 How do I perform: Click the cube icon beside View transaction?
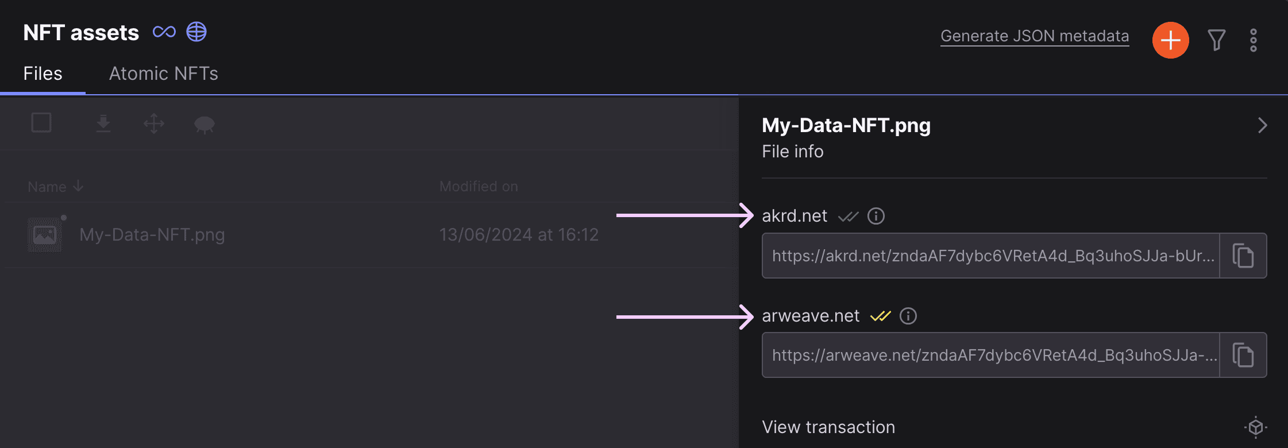tap(1256, 427)
